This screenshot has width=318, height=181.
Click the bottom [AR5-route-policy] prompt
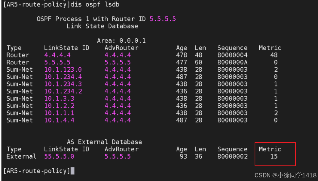pos(37,171)
